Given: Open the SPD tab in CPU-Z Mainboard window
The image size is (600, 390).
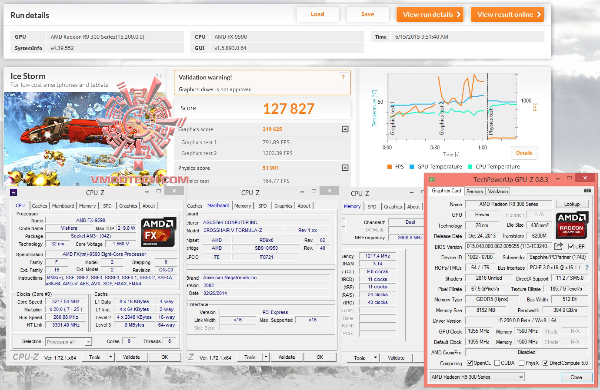Looking at the screenshot, I should pyautogui.click(x=262, y=206).
